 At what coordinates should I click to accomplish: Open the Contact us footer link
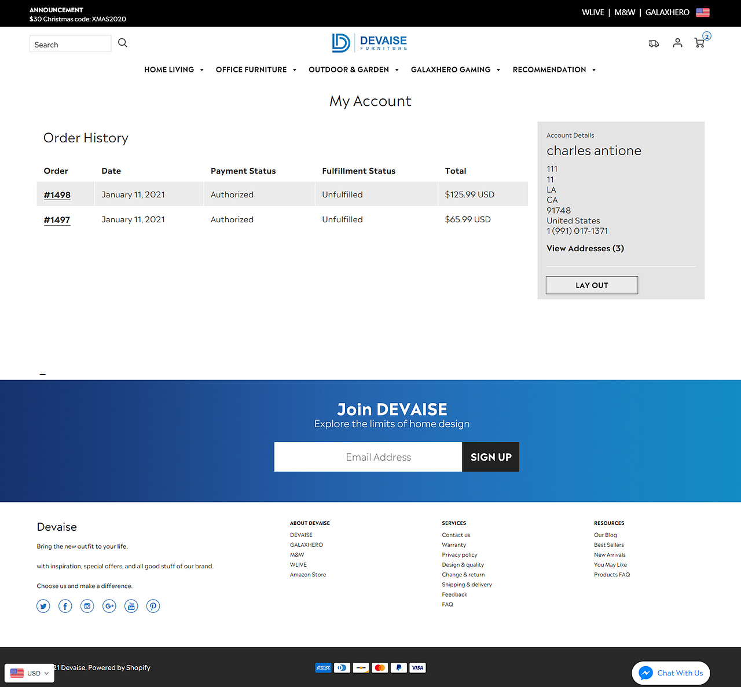coord(456,535)
